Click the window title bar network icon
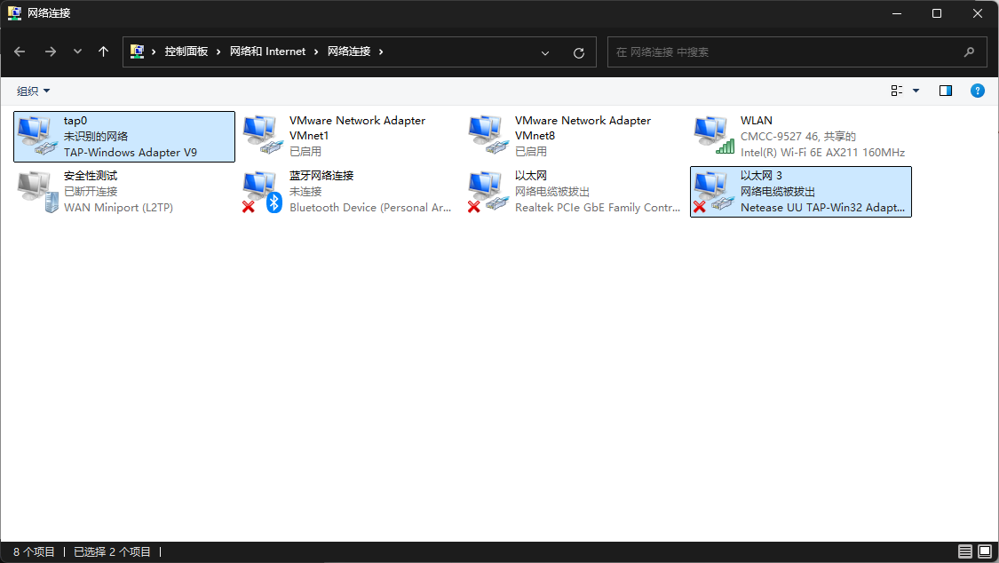 (x=14, y=12)
